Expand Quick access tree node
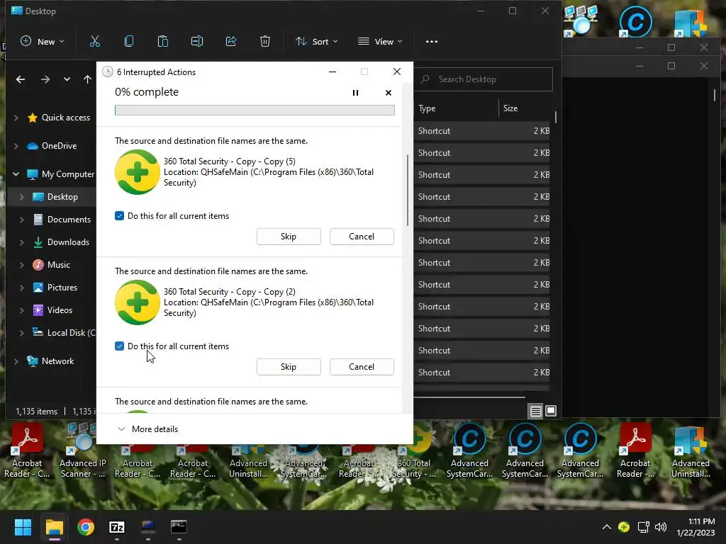The image size is (726, 544). pyautogui.click(x=16, y=118)
